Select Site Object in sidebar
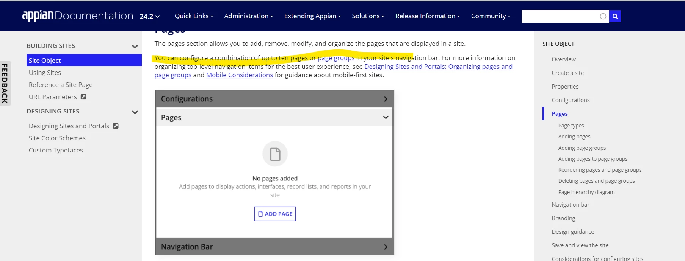This screenshot has height=261, width=685. point(84,60)
